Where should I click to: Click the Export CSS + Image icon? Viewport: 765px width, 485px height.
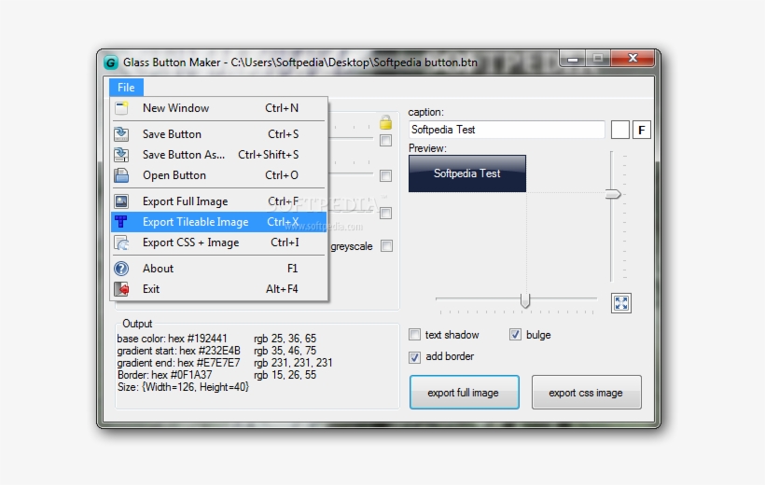[121, 242]
